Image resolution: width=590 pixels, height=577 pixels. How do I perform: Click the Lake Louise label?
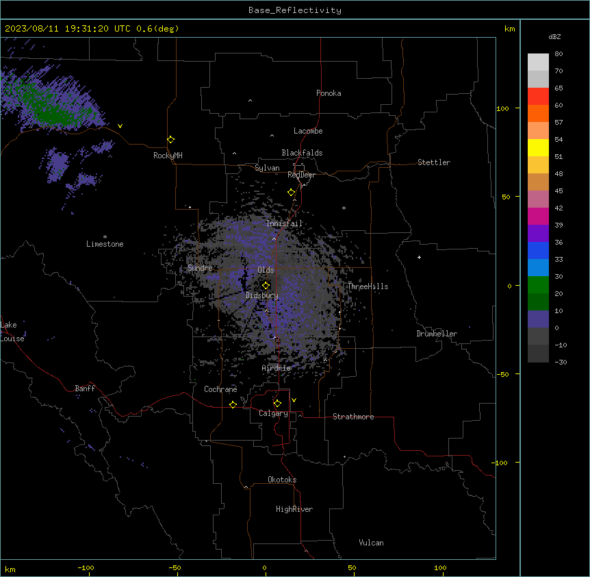(12, 332)
